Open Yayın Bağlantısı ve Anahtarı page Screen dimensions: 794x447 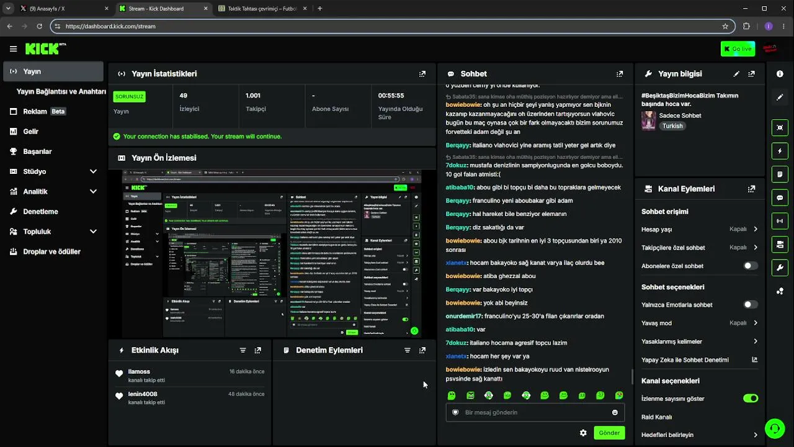click(61, 91)
